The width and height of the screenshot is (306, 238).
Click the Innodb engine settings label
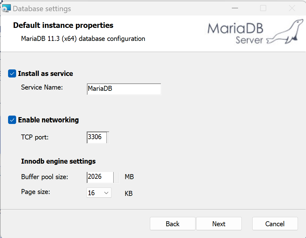coord(58,161)
